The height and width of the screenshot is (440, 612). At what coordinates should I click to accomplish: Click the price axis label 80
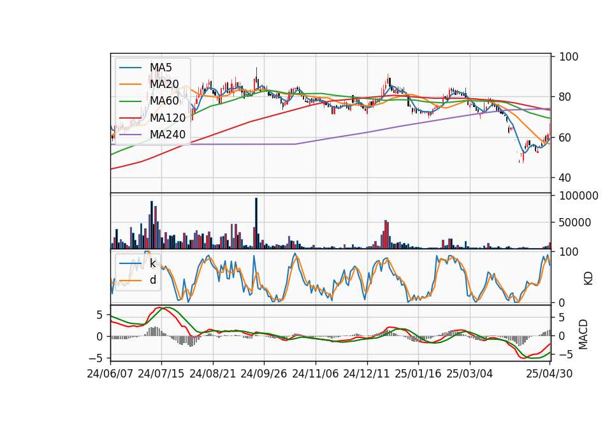pyautogui.click(x=565, y=97)
